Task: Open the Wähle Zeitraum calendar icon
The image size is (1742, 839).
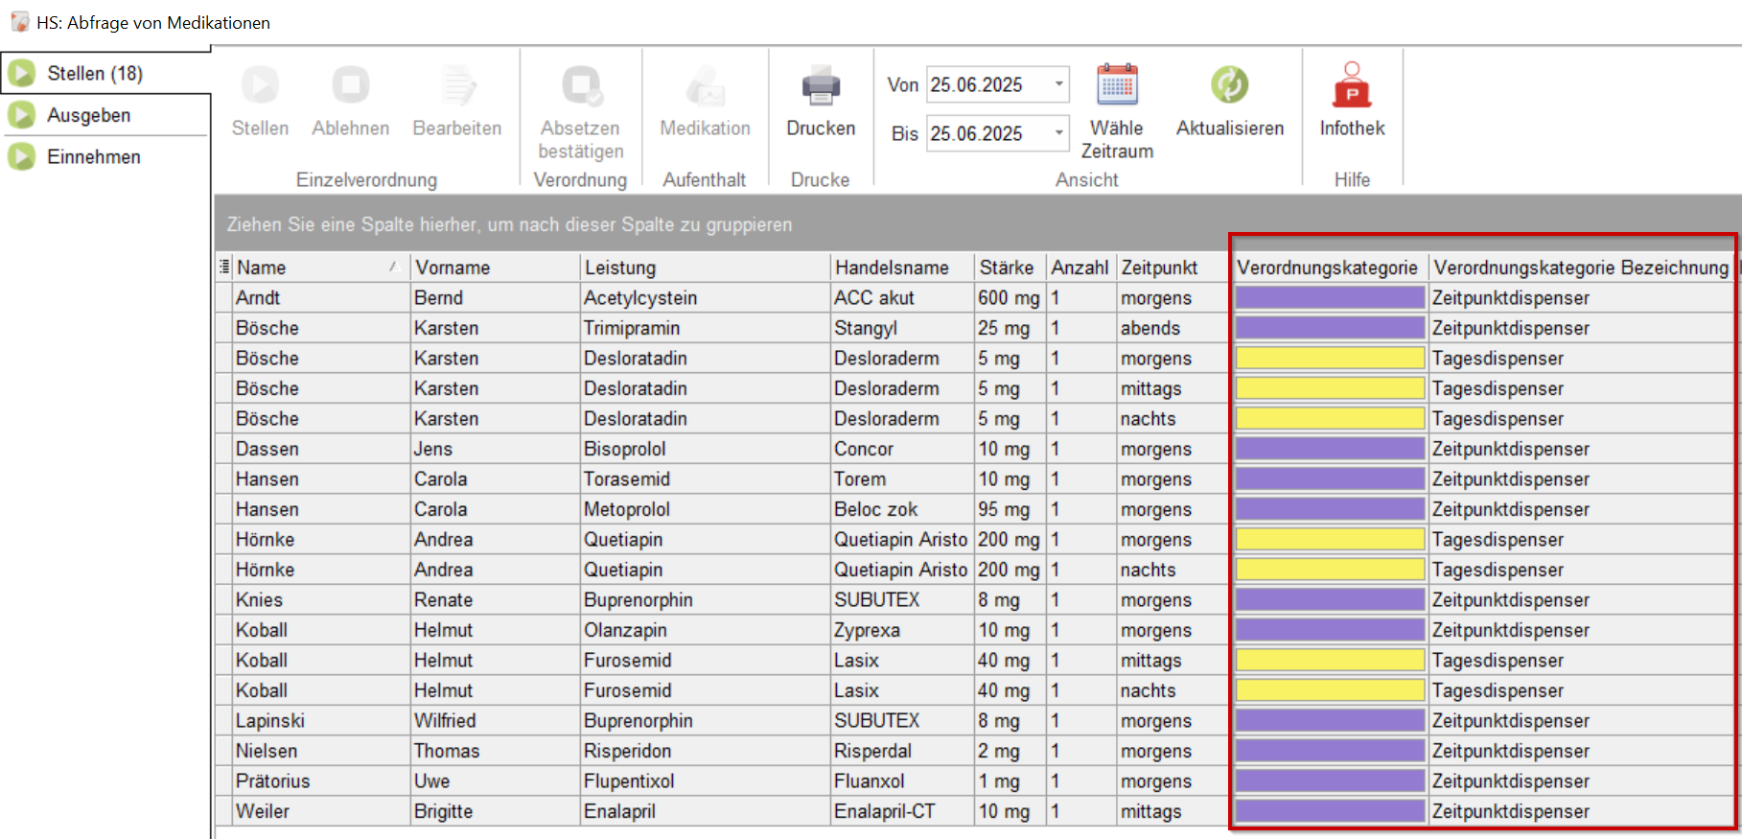Action: (1117, 86)
